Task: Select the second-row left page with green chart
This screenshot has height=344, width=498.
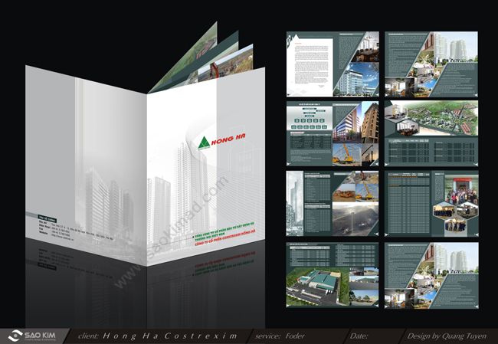Action: 333,133
